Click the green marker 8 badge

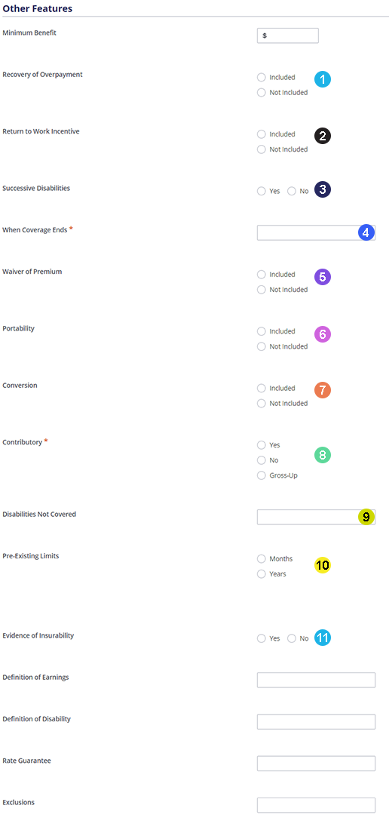(323, 455)
